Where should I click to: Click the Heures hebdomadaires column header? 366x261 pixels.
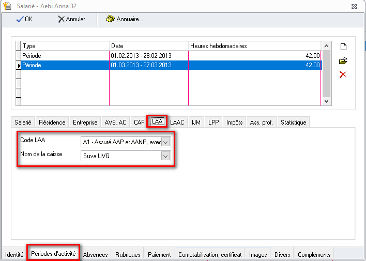tap(255, 46)
